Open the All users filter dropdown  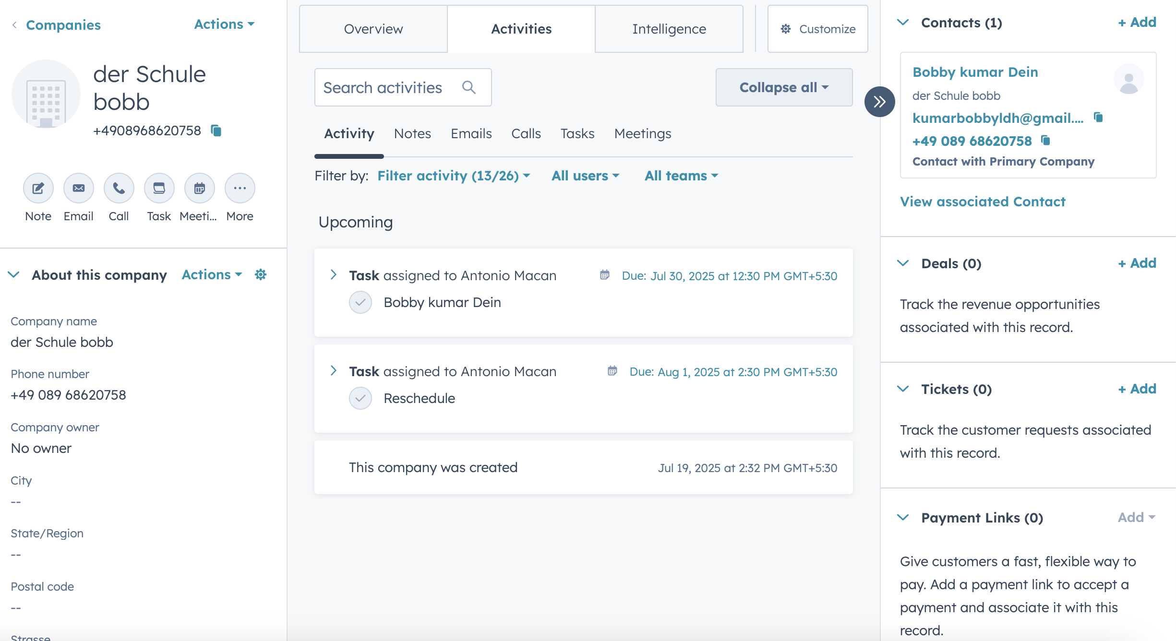(x=585, y=176)
